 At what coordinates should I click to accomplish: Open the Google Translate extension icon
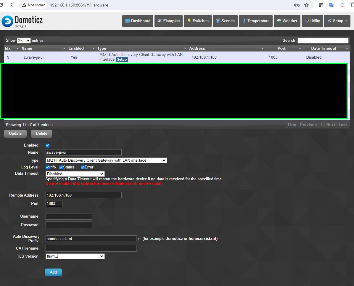tap(332, 5)
